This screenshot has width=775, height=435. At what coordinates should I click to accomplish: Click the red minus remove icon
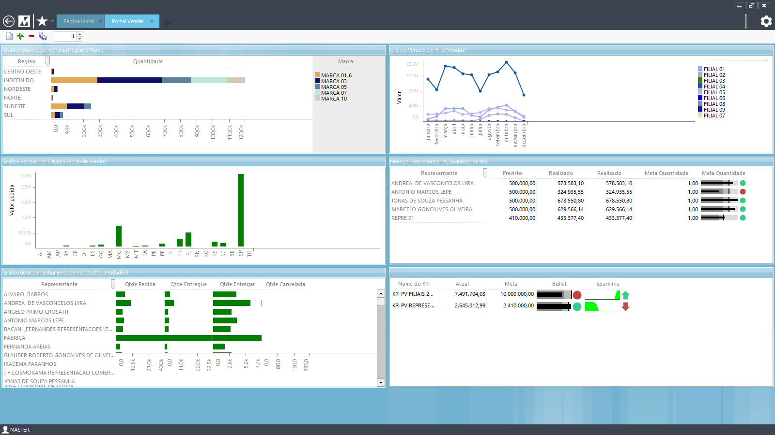[31, 36]
